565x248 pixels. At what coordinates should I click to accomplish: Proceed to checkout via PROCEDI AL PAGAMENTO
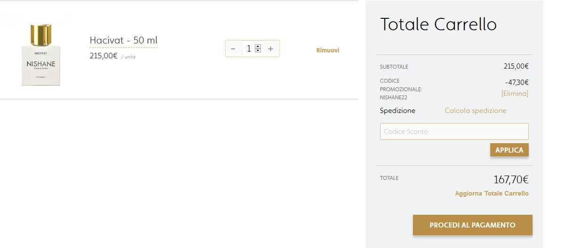472,225
